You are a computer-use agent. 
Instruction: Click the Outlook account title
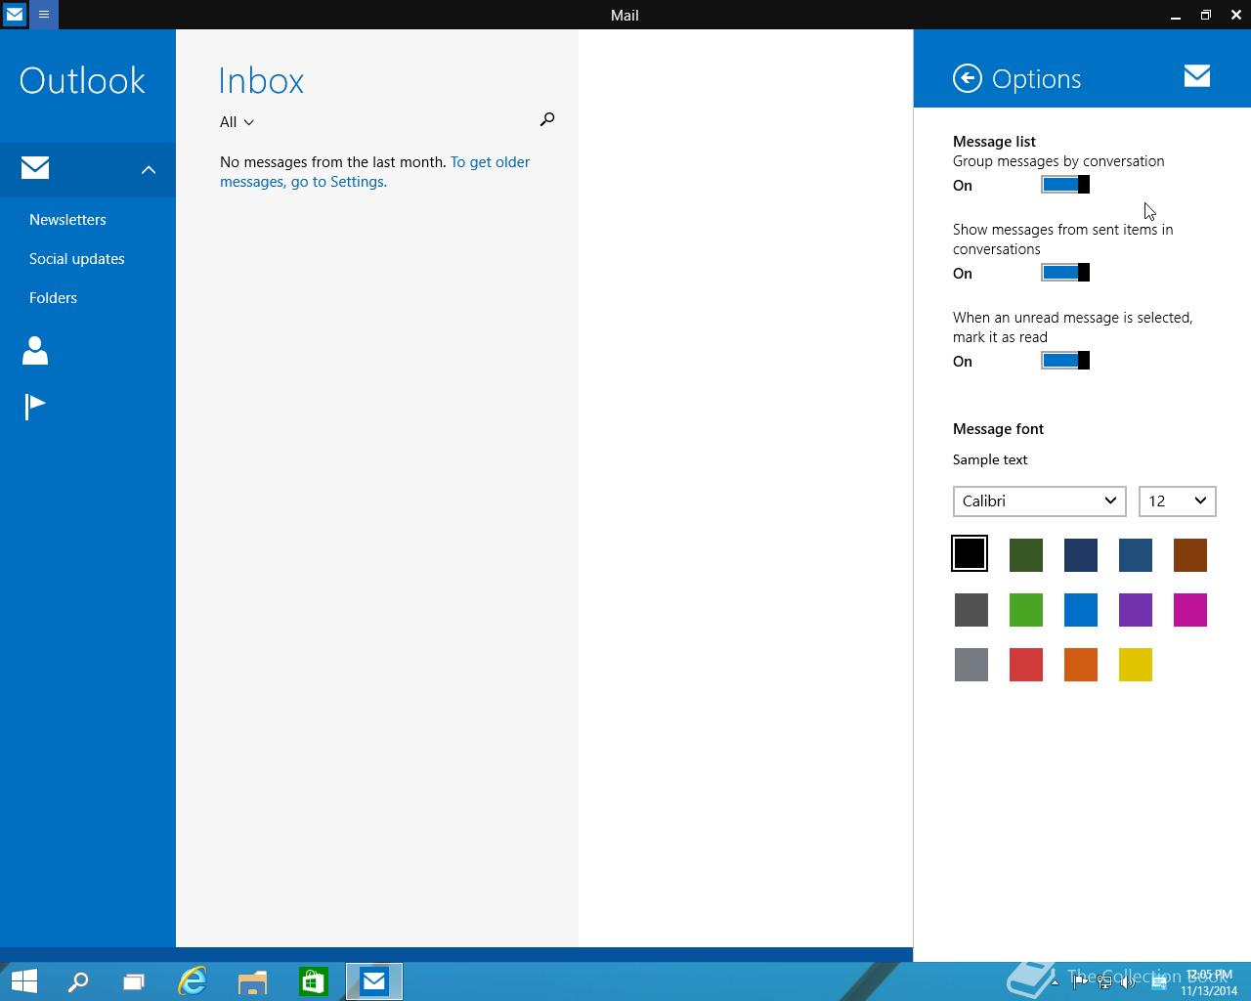(x=82, y=81)
